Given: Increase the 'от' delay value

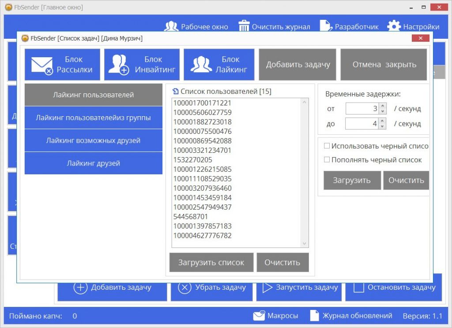Looking at the screenshot, I should [x=383, y=106].
